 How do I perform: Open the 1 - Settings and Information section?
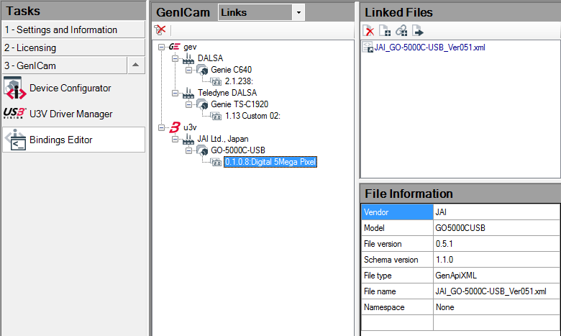tap(73, 29)
